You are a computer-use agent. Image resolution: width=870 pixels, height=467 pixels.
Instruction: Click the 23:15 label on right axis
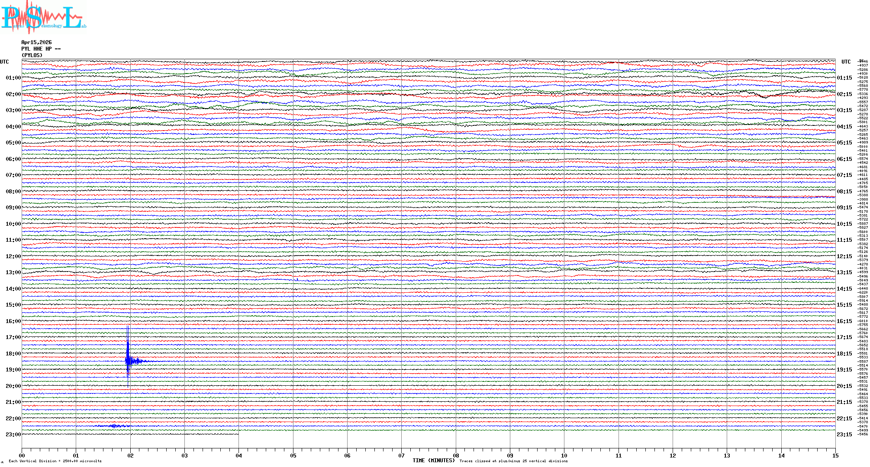[x=844, y=435]
